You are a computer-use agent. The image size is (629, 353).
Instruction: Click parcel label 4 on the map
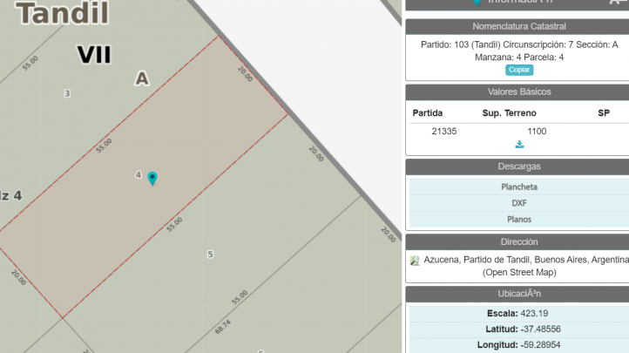tap(139, 175)
